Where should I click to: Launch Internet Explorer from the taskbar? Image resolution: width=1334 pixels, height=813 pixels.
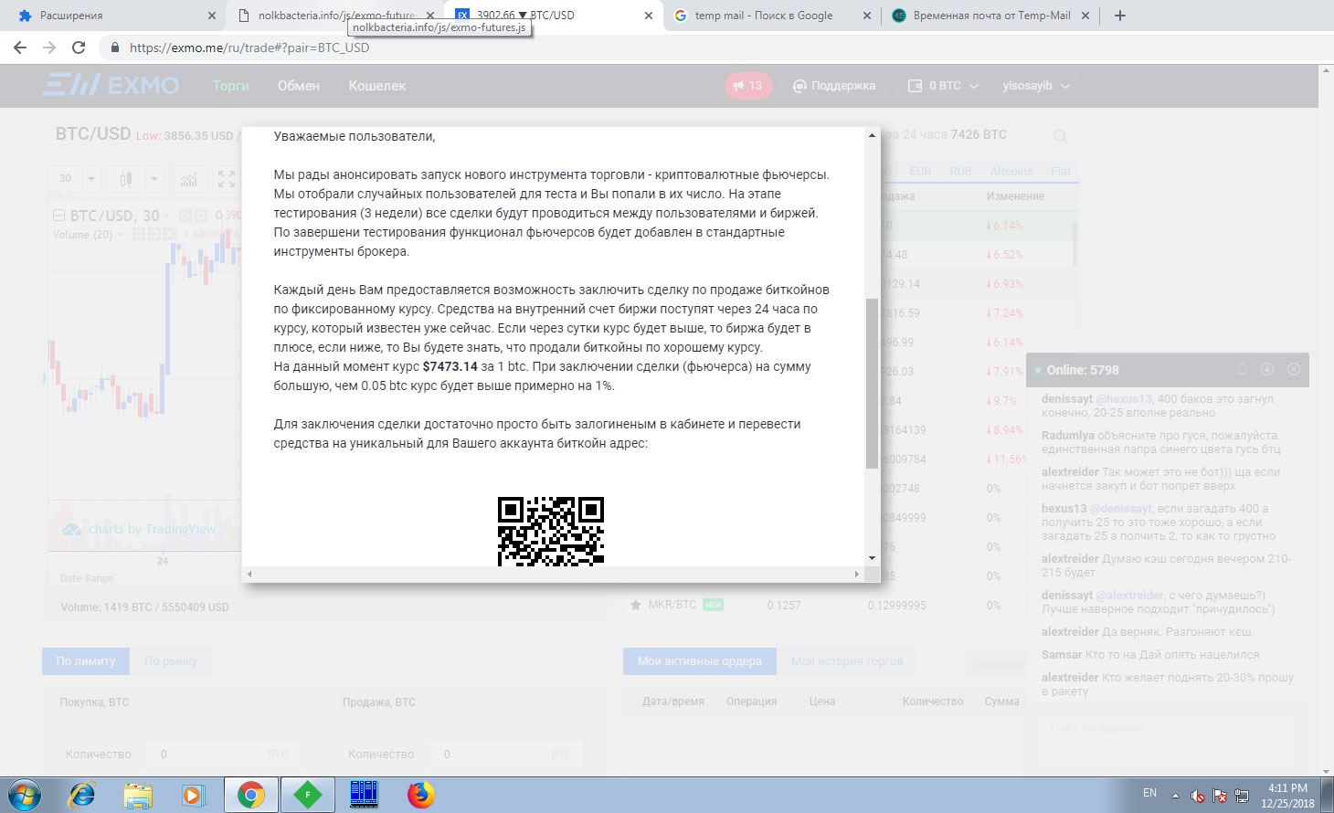pos(81,795)
